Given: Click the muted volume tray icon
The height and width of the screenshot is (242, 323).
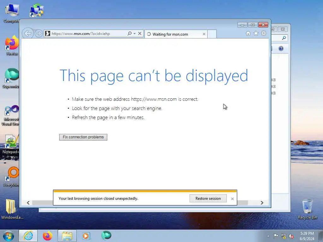Looking at the screenshot, I should [291, 236].
